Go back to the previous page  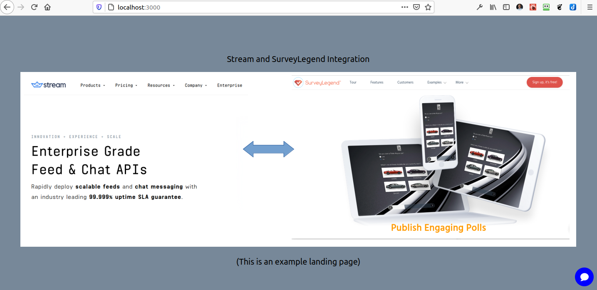tap(7, 7)
